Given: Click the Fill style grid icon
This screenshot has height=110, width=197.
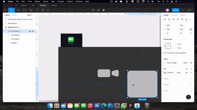Looking at the screenshot, I should [x=187, y=69].
